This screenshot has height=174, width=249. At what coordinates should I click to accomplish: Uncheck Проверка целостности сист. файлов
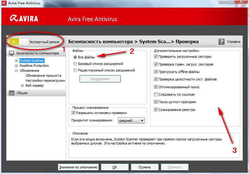pyautogui.click(x=156, y=79)
